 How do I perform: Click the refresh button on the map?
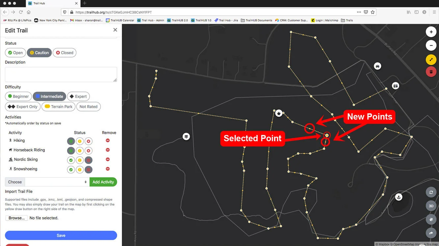[431, 192]
